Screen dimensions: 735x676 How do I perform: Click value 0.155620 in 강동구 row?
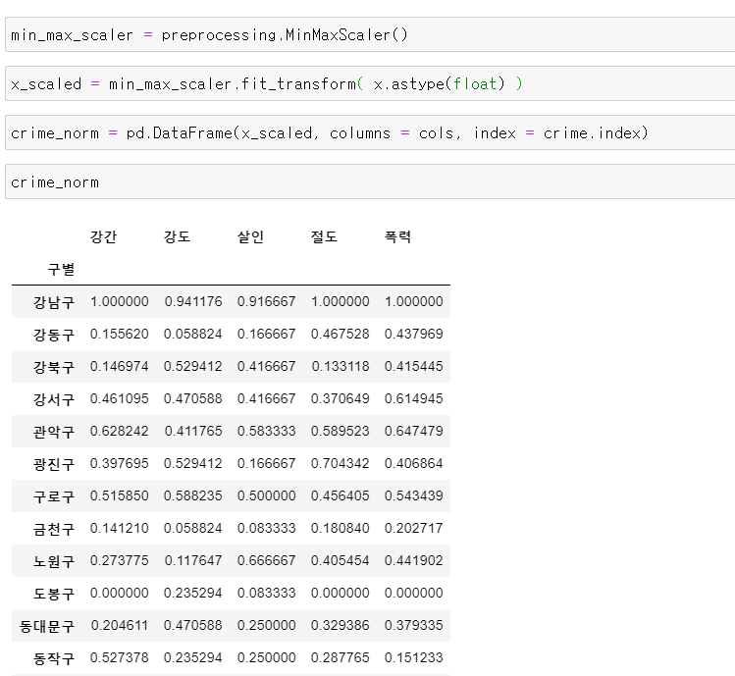click(120, 334)
